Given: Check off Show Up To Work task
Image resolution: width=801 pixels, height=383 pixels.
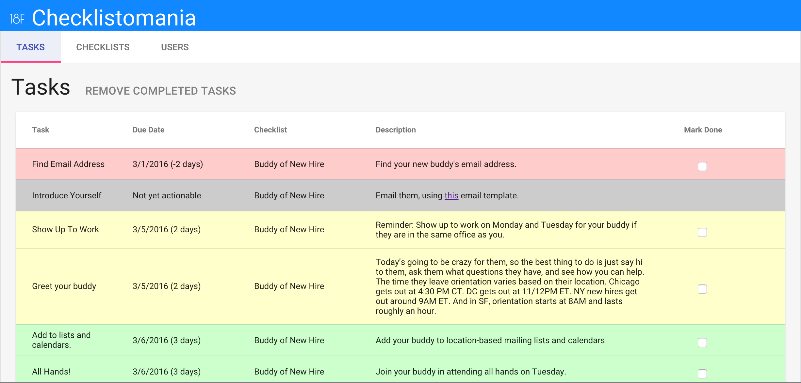Looking at the screenshot, I should tap(702, 232).
